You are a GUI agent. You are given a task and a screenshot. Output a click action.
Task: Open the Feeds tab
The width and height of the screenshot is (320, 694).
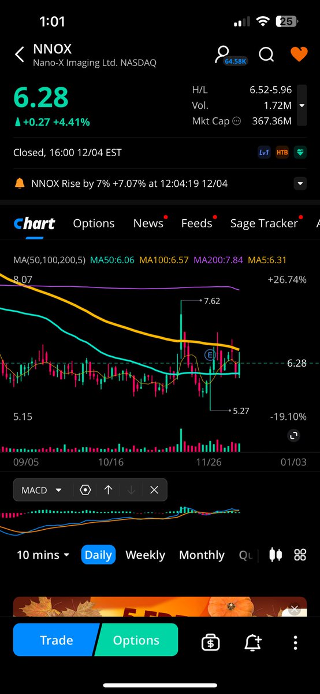click(197, 223)
